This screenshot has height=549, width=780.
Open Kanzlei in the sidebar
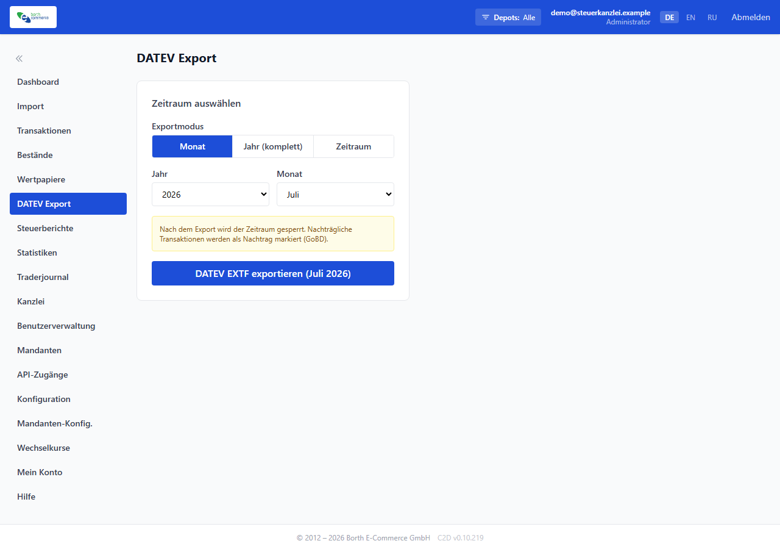[x=68, y=301]
